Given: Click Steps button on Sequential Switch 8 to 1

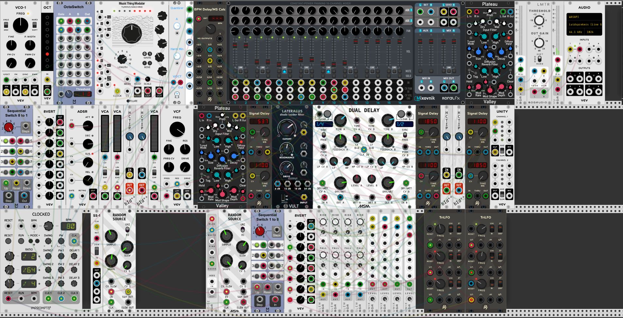Looking at the screenshot, I should point(25,127).
